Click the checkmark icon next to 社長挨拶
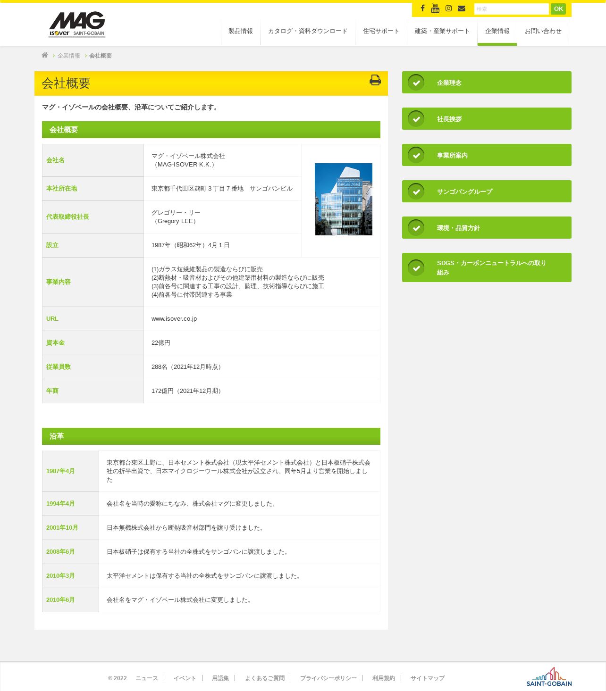This screenshot has height=691, width=606. (x=416, y=119)
